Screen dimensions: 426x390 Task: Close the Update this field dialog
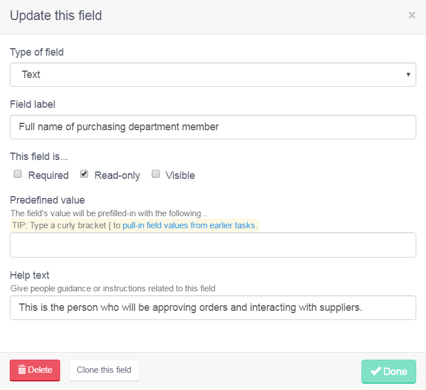(x=412, y=15)
